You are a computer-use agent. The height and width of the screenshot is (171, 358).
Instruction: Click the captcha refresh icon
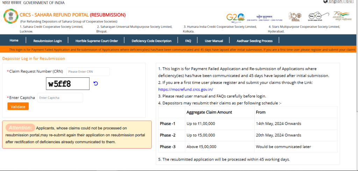pos(96,84)
